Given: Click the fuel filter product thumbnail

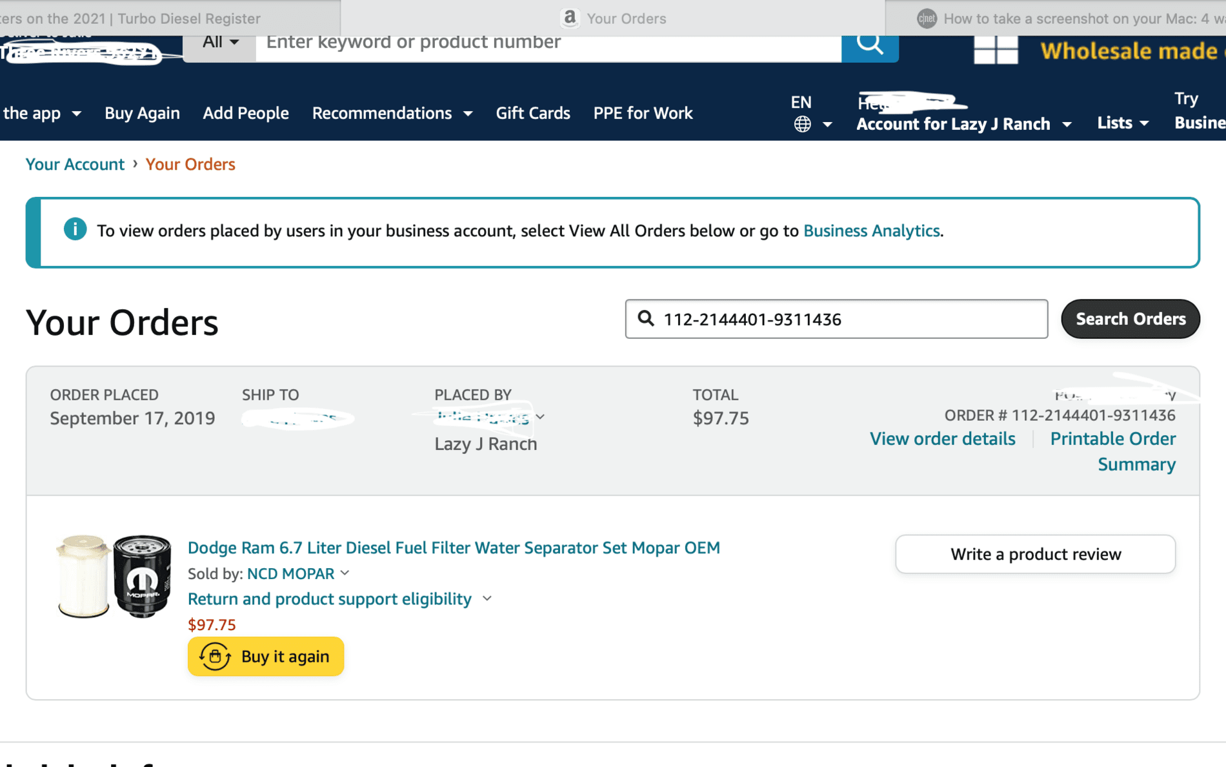Looking at the screenshot, I should pyautogui.click(x=114, y=576).
